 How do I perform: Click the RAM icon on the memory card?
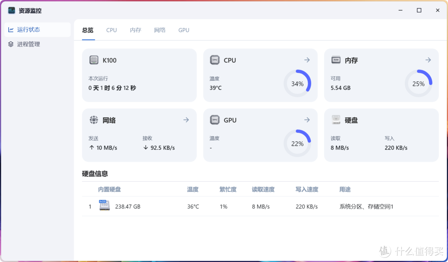tap(336, 60)
